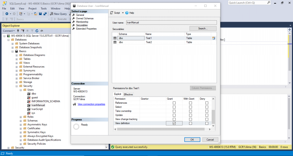Viewport: 293px width, 156px height.
Task: Switch to the Effective tab
Action: point(128,94)
